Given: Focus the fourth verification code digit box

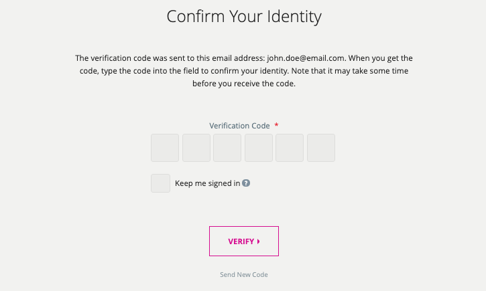Looking at the screenshot, I should 259,148.
